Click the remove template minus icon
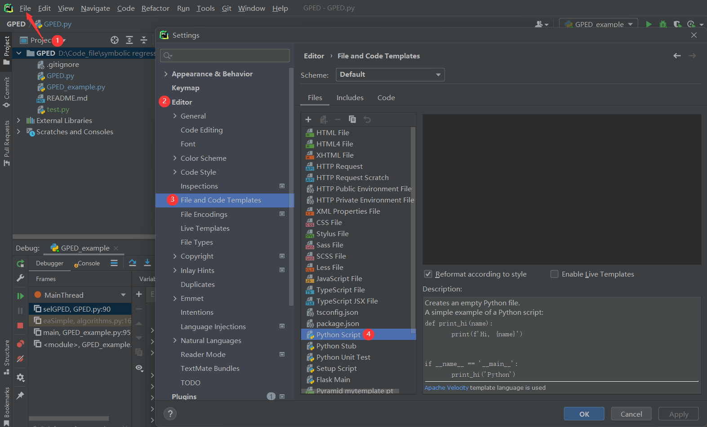This screenshot has height=427, width=707. click(x=338, y=119)
